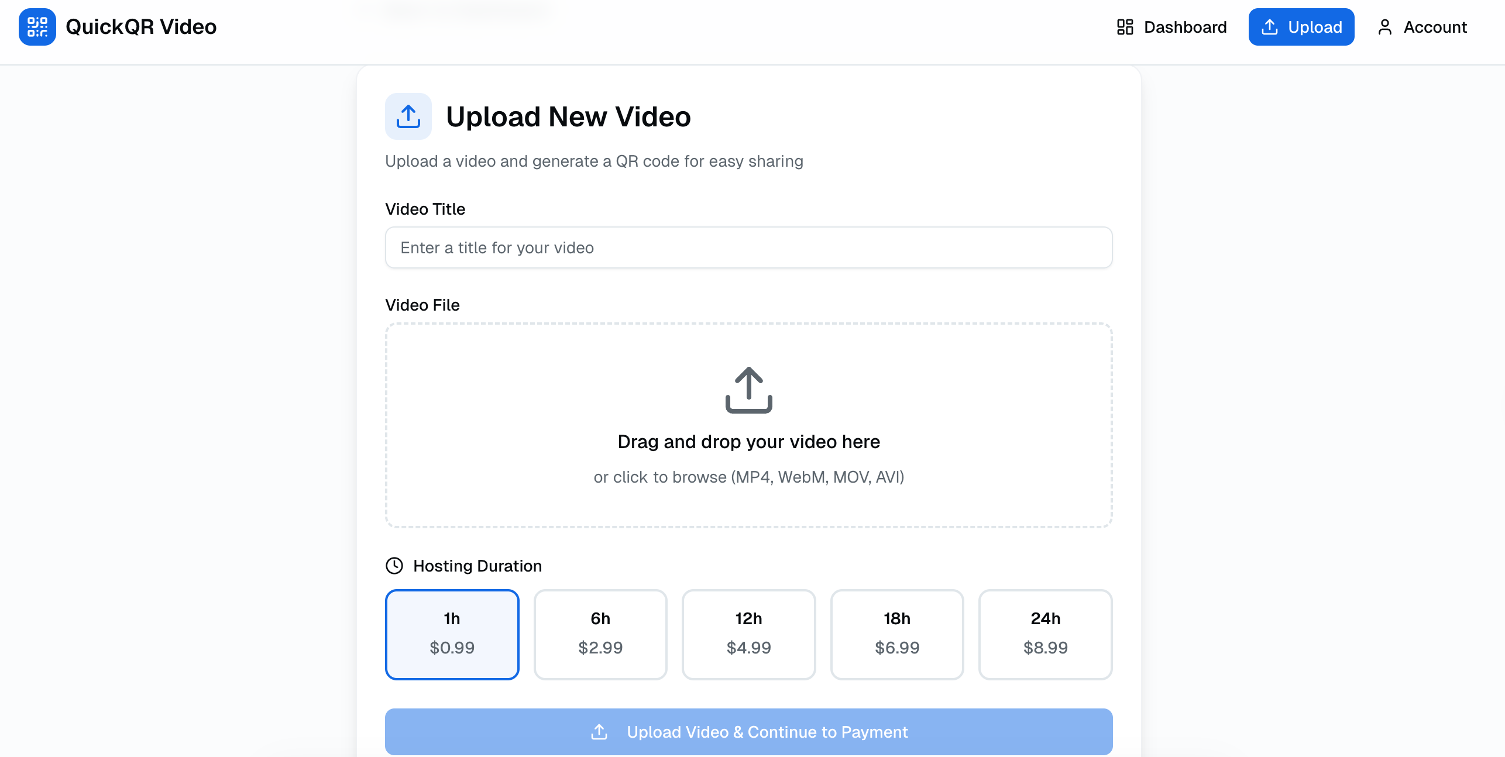Click the QuickQR Video QR code logo icon
Screen dimensions: 1505x757
click(36, 26)
